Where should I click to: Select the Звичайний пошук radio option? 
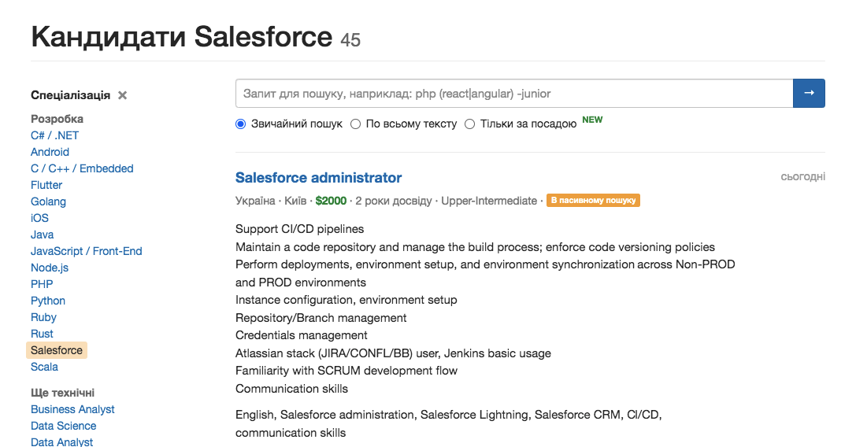(x=241, y=124)
